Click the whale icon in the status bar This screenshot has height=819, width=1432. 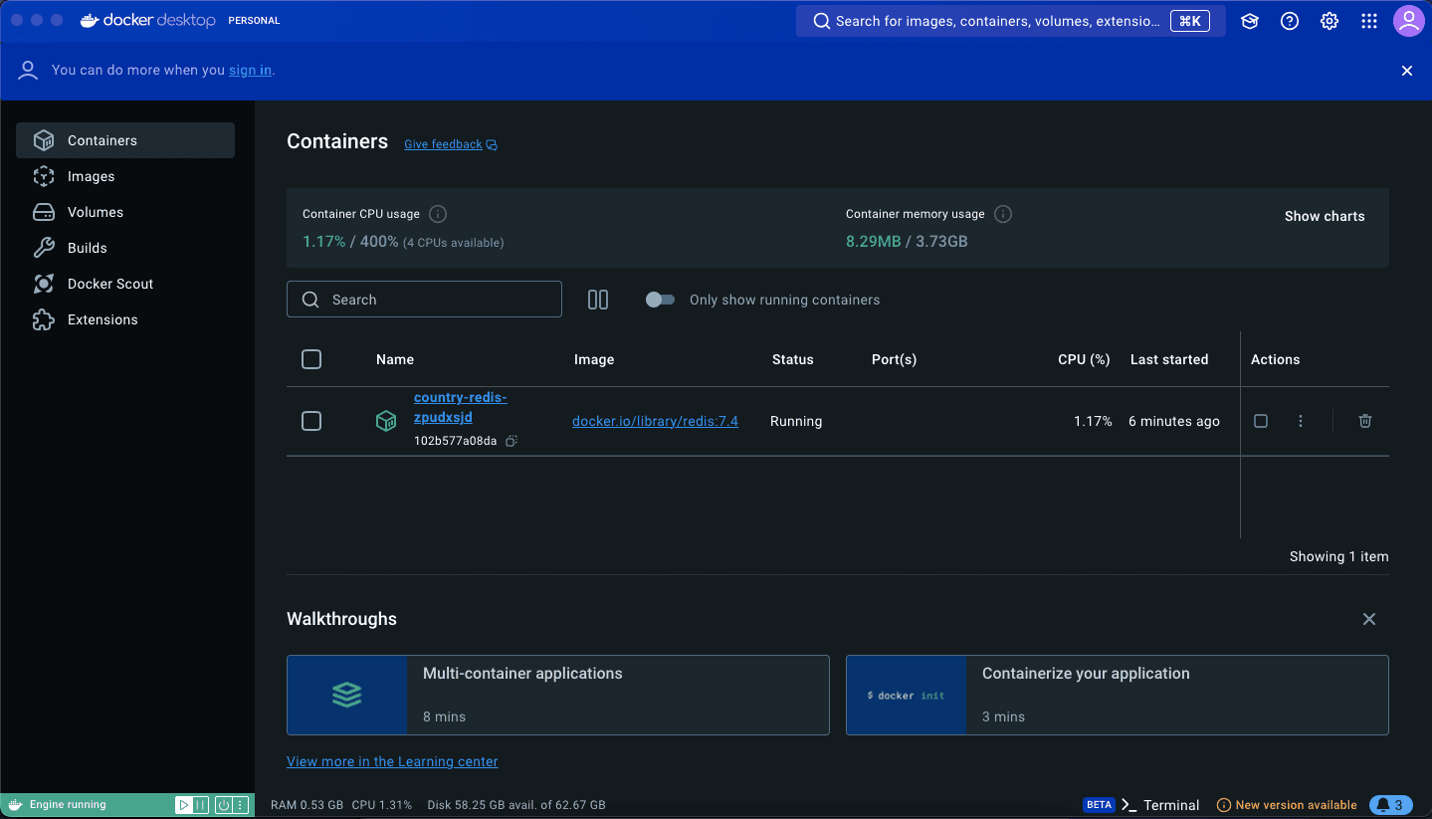point(16,805)
